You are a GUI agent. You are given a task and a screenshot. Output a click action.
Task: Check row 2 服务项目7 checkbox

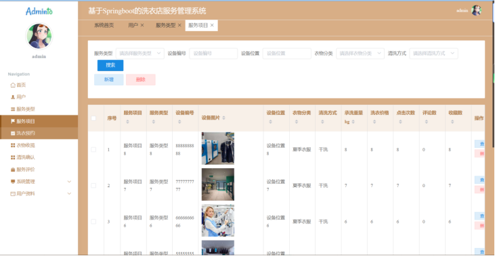click(x=93, y=186)
